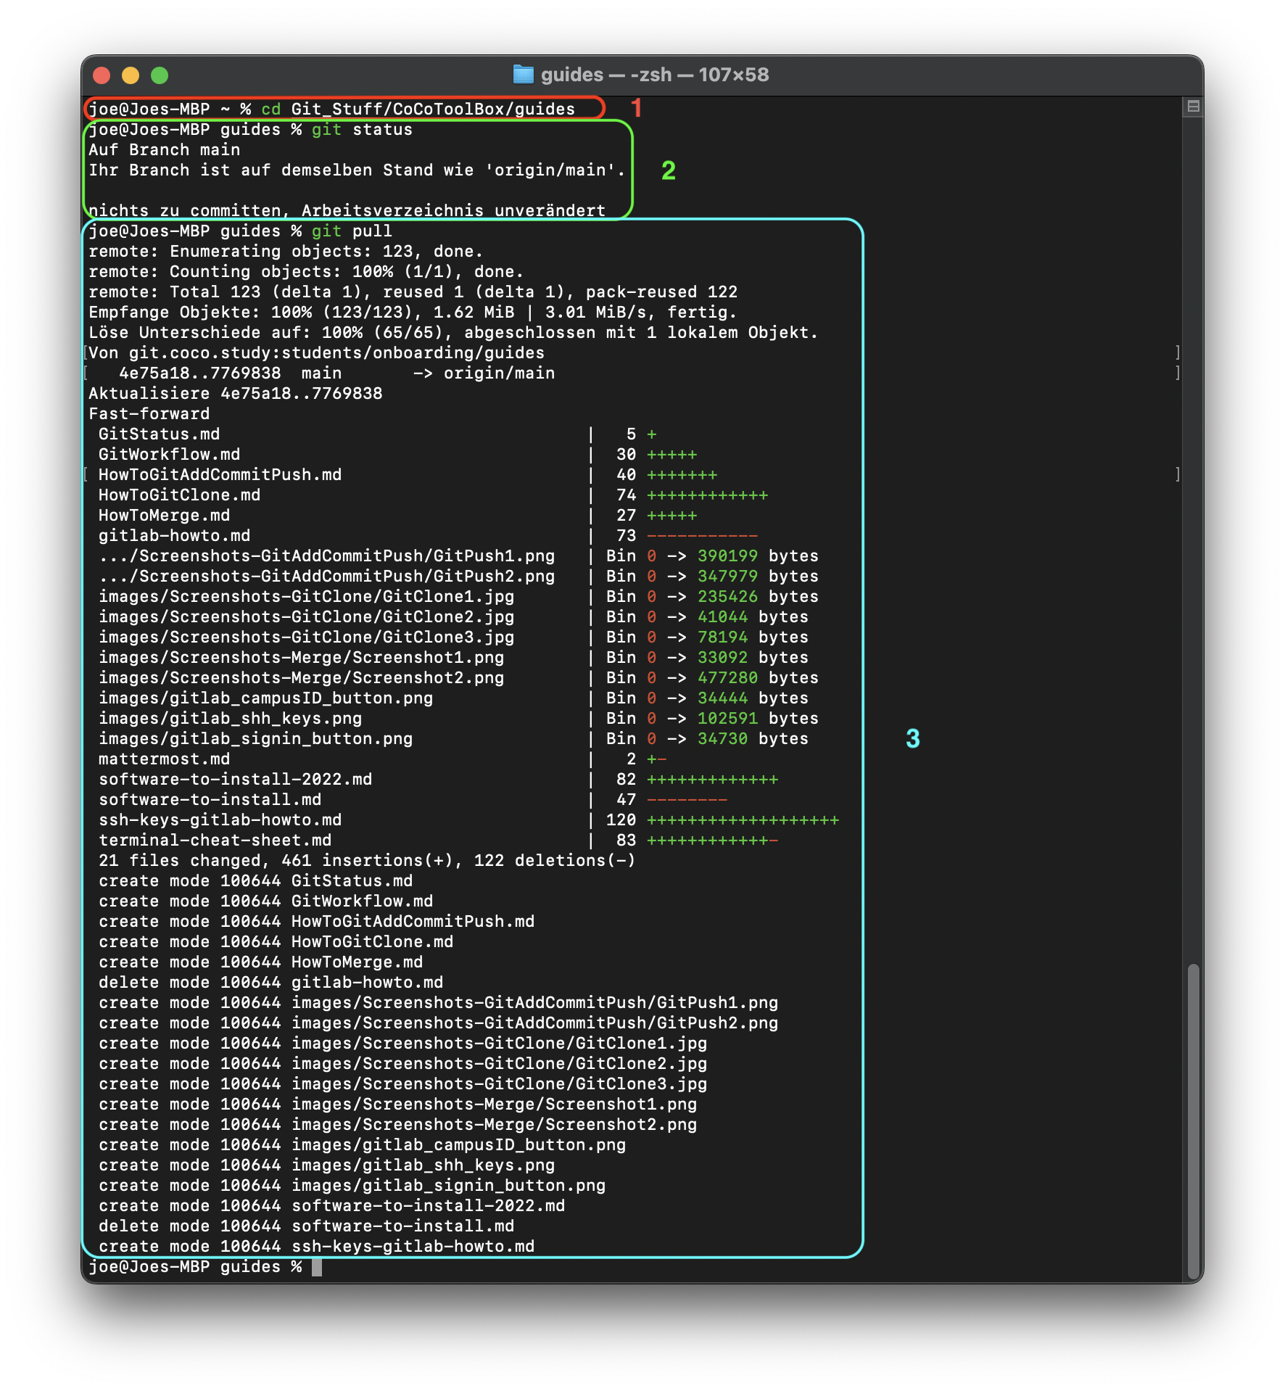The height and width of the screenshot is (1391, 1285).
Task: Click 'Von git.coco.study:students/onboarding/guides'
Action: click(316, 352)
